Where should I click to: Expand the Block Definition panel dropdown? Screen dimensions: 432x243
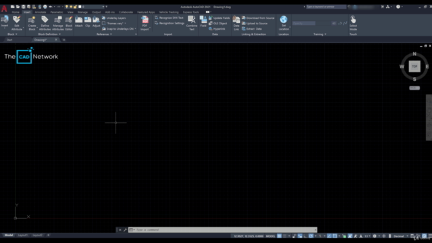49,34
